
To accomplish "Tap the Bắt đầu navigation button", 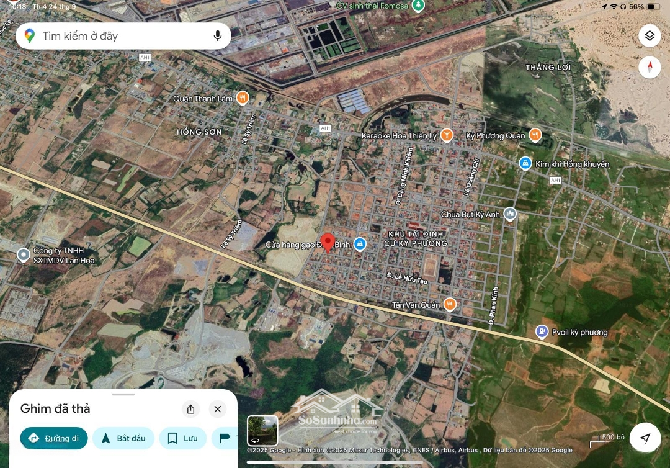I will tap(123, 438).
